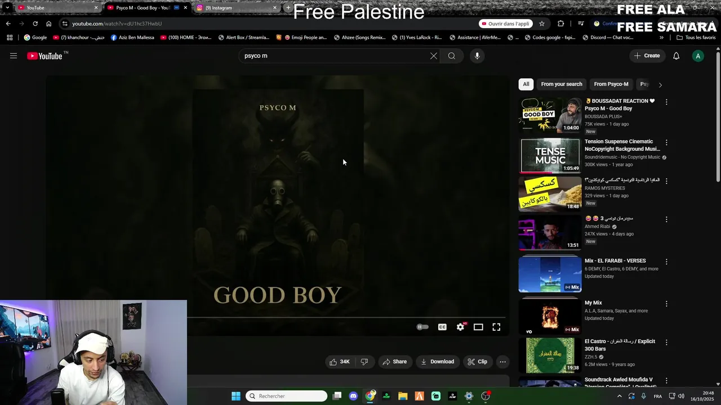The image size is (721, 405).
Task: Close the Instagram tab
Action: point(275,7)
